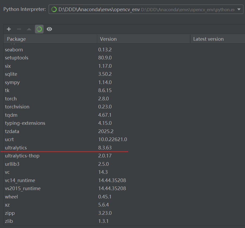Click the plus icon to install a package
245x228 pixels.
(x=9, y=29)
